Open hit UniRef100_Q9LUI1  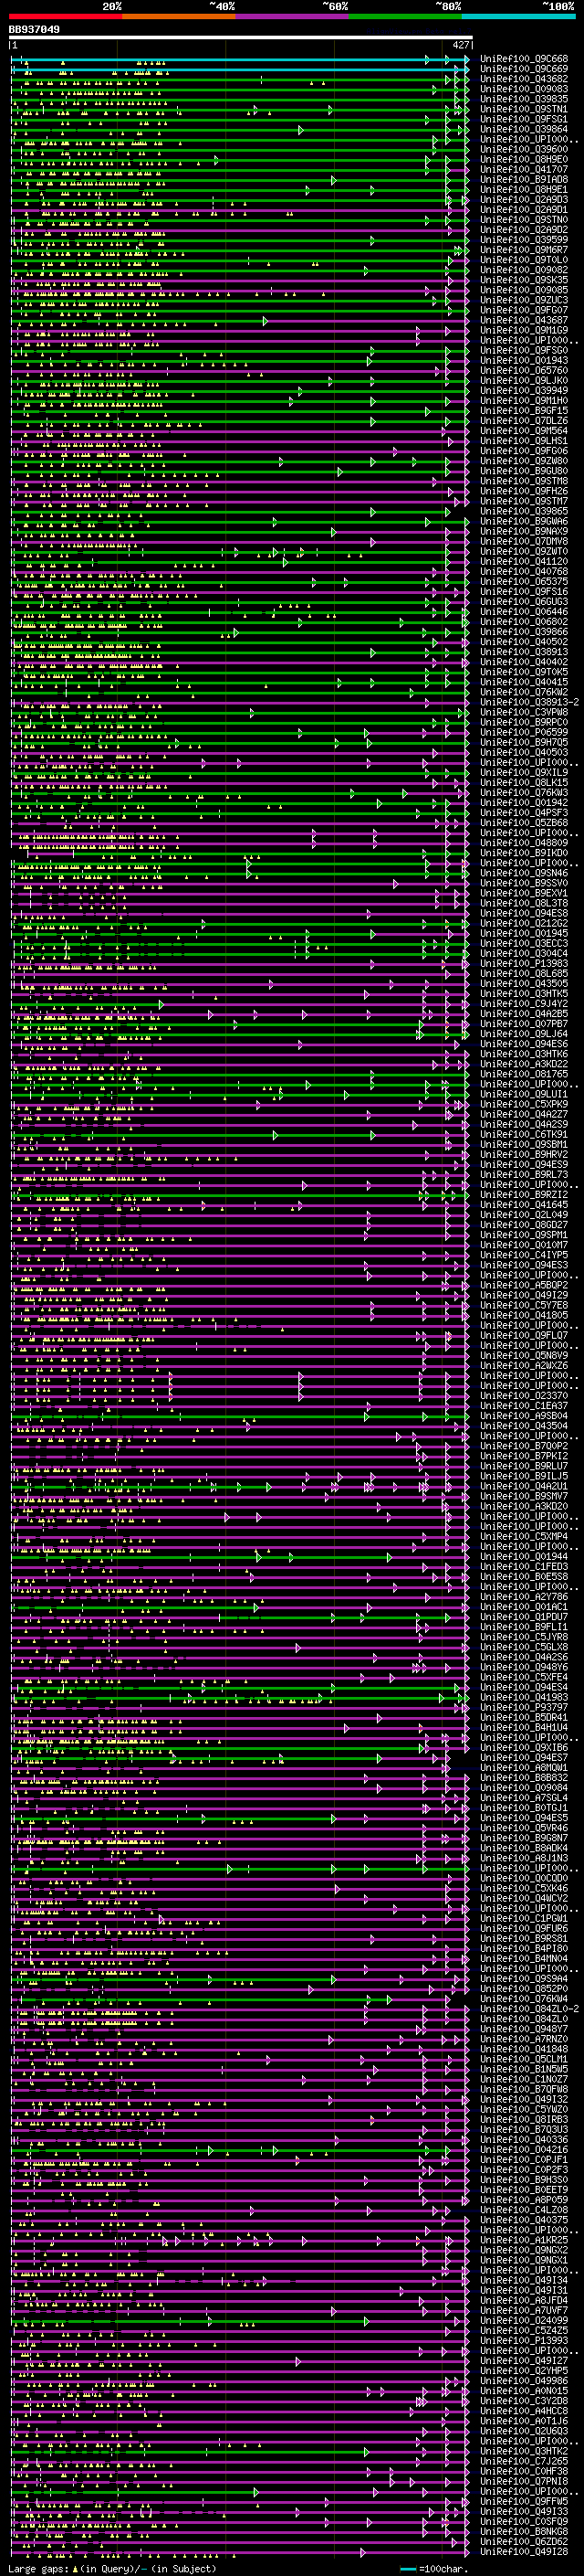(523, 1094)
